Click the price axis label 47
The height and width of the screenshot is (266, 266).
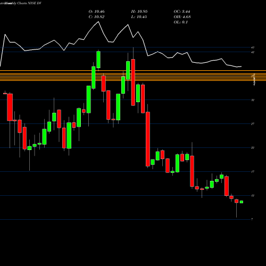253,47
